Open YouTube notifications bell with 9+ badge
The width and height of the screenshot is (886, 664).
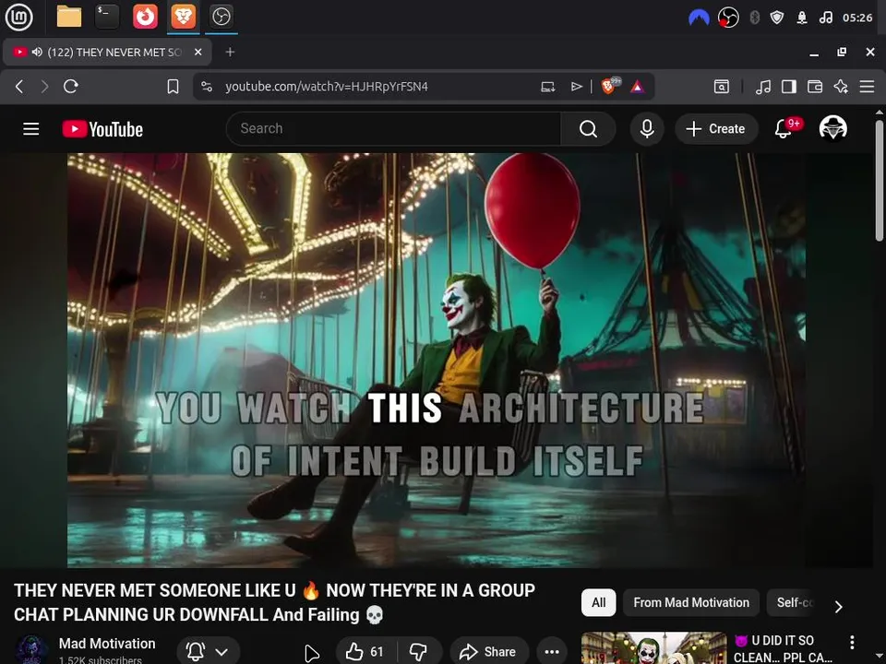click(x=784, y=129)
